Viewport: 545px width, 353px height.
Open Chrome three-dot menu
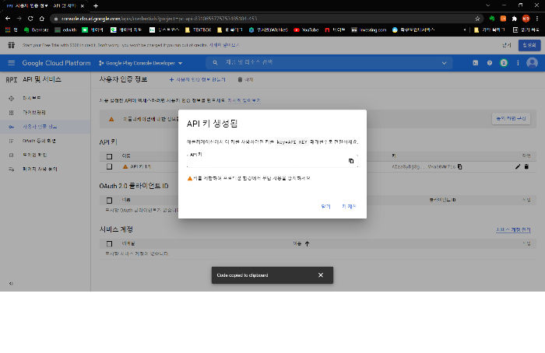pyautogui.click(x=537, y=19)
